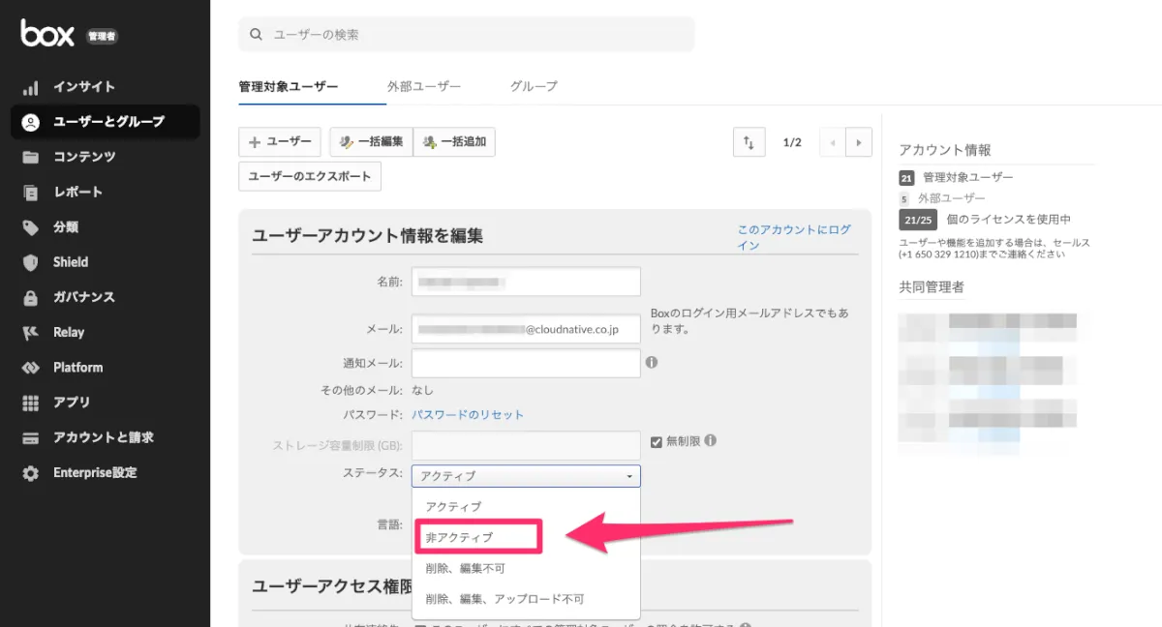Open Enterprise設定 gear icon

click(31, 473)
